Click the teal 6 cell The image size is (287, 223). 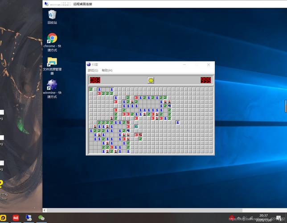[x=136, y=127]
